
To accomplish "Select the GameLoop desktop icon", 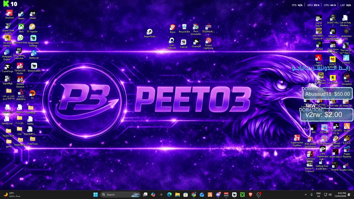I will pos(7,120).
